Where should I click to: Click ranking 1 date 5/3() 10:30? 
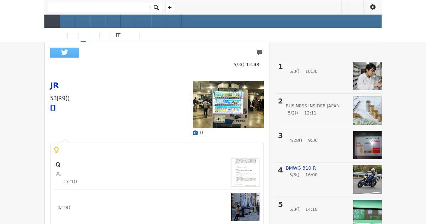tap(303, 71)
